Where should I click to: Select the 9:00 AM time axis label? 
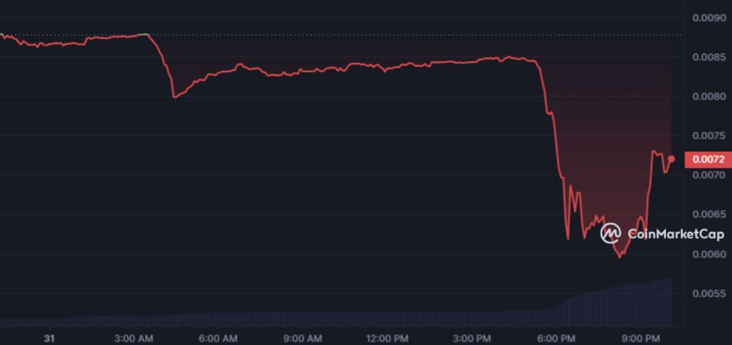point(302,339)
